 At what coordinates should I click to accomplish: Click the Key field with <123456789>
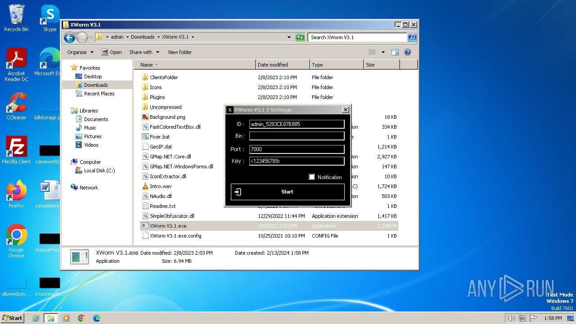point(297,161)
